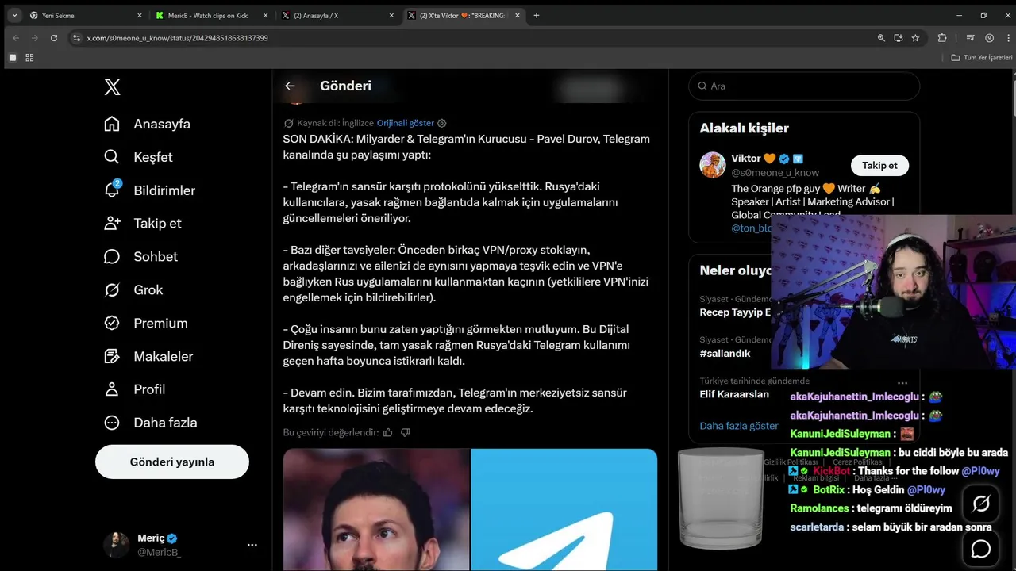Click Orijinali göster link

[406, 123]
